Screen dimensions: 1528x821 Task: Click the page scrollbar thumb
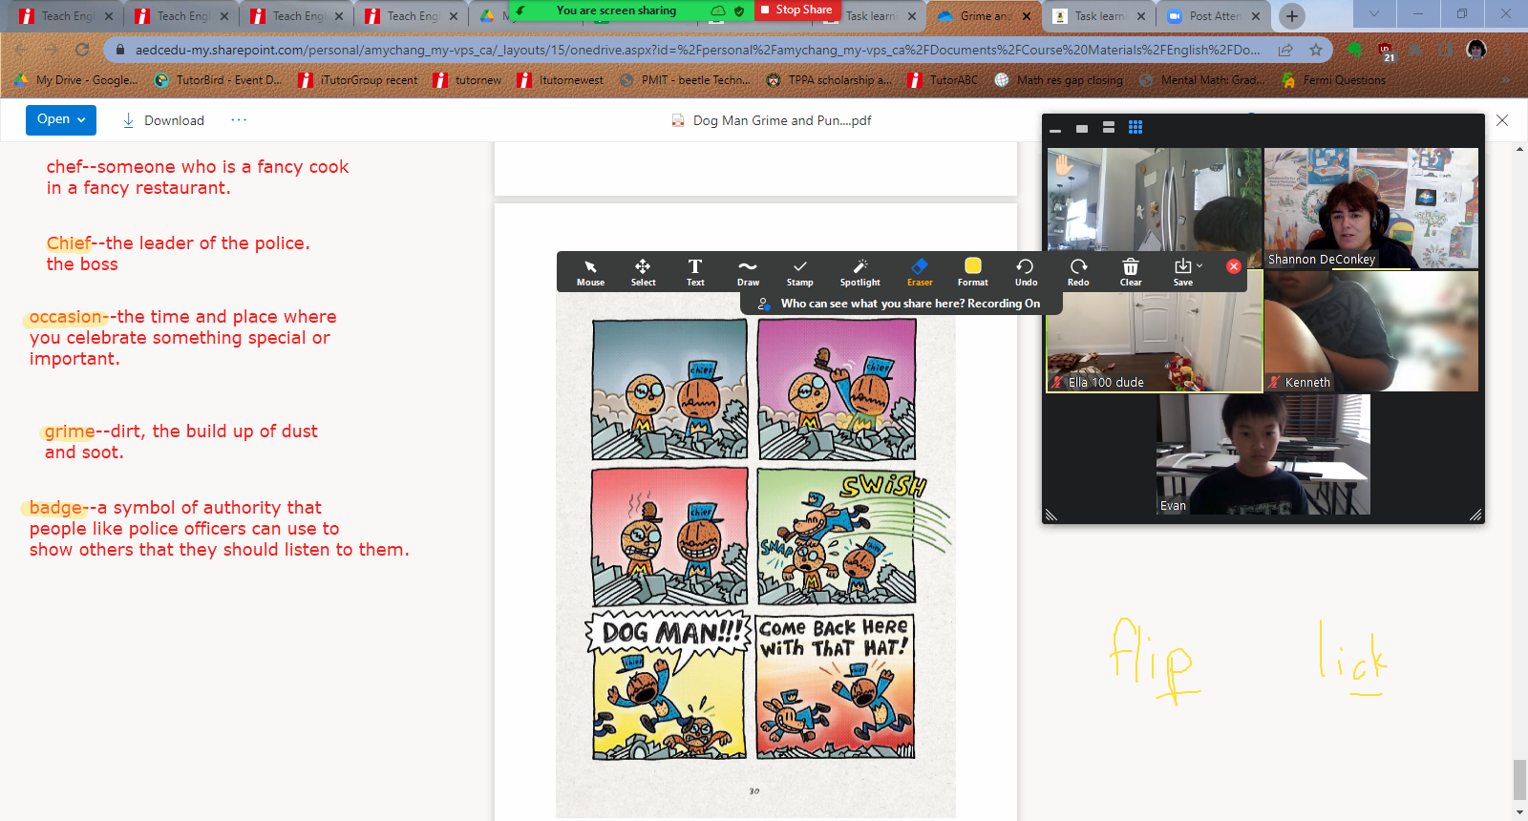click(x=1519, y=779)
